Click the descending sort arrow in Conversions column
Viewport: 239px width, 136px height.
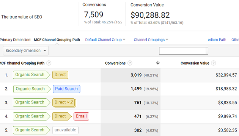point(158,63)
